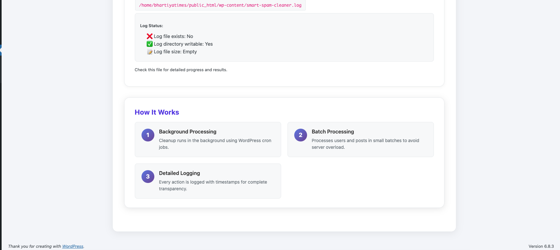
Task: Click the green checkmark beside Log directory writable
Action: (x=150, y=44)
